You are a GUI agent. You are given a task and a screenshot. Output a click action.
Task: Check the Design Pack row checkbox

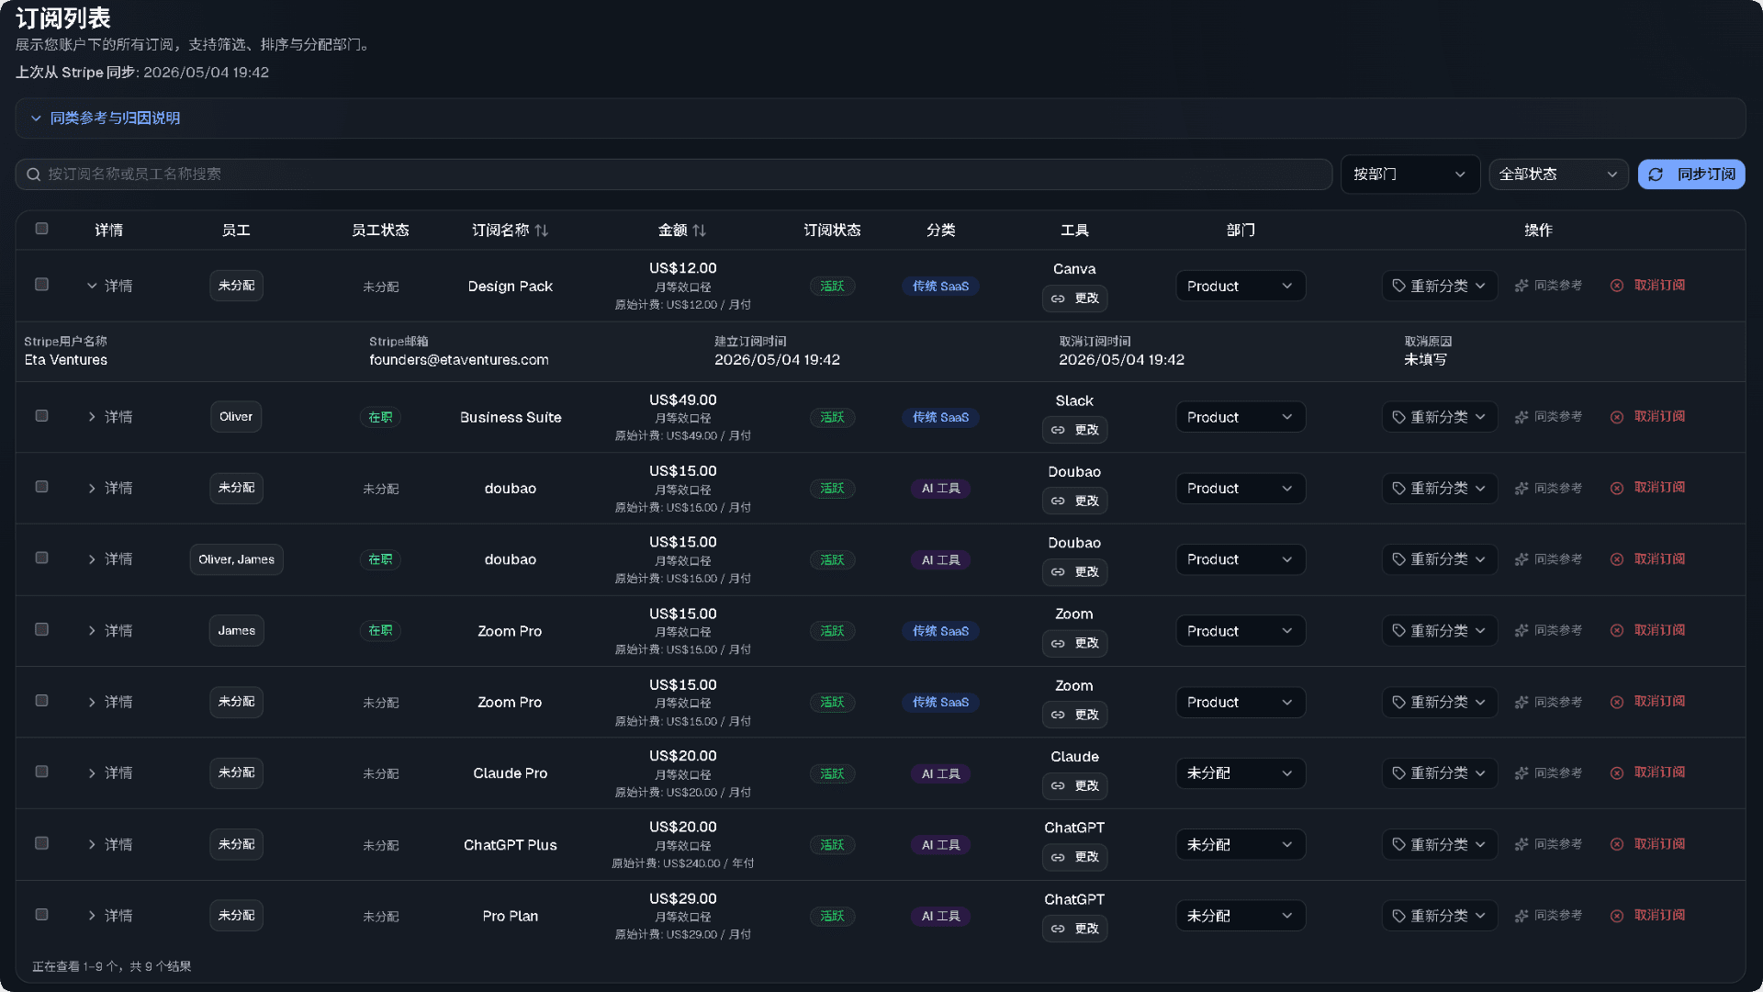point(41,285)
